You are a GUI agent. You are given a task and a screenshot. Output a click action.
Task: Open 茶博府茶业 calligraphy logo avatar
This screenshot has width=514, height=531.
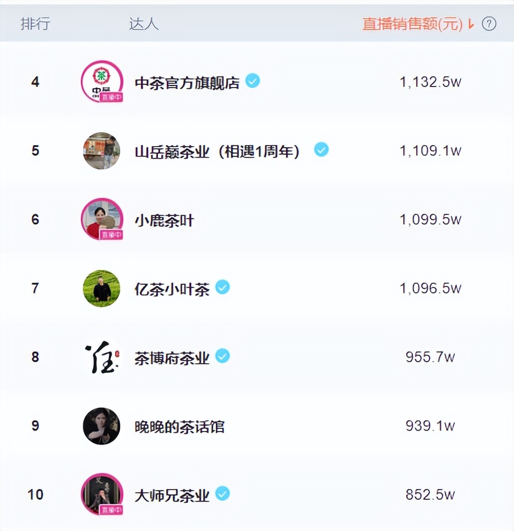tap(102, 357)
